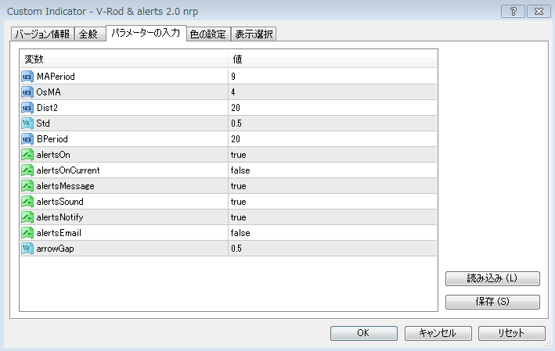Click the bool icon beside alertsOnCurrent

click(x=27, y=170)
